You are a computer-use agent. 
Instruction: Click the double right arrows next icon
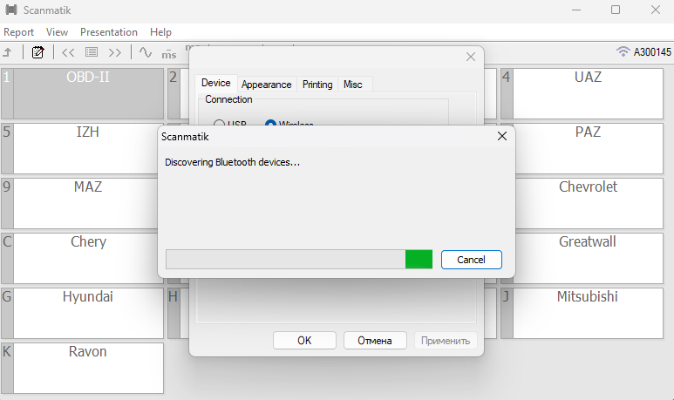click(115, 52)
